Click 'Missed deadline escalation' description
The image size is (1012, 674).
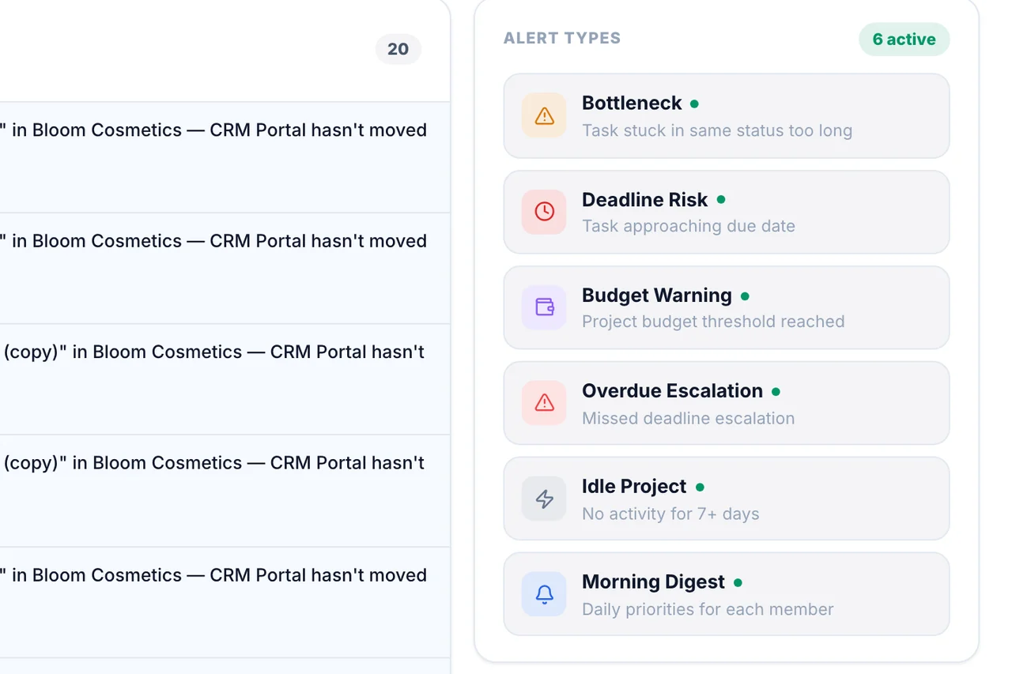pyautogui.click(x=689, y=418)
